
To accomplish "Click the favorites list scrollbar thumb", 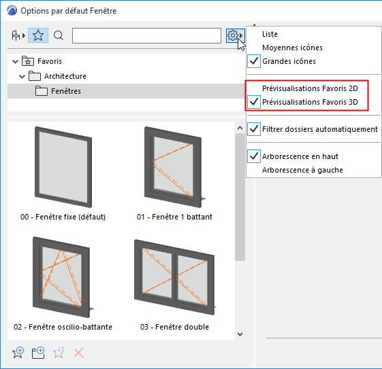I will pos(240,197).
